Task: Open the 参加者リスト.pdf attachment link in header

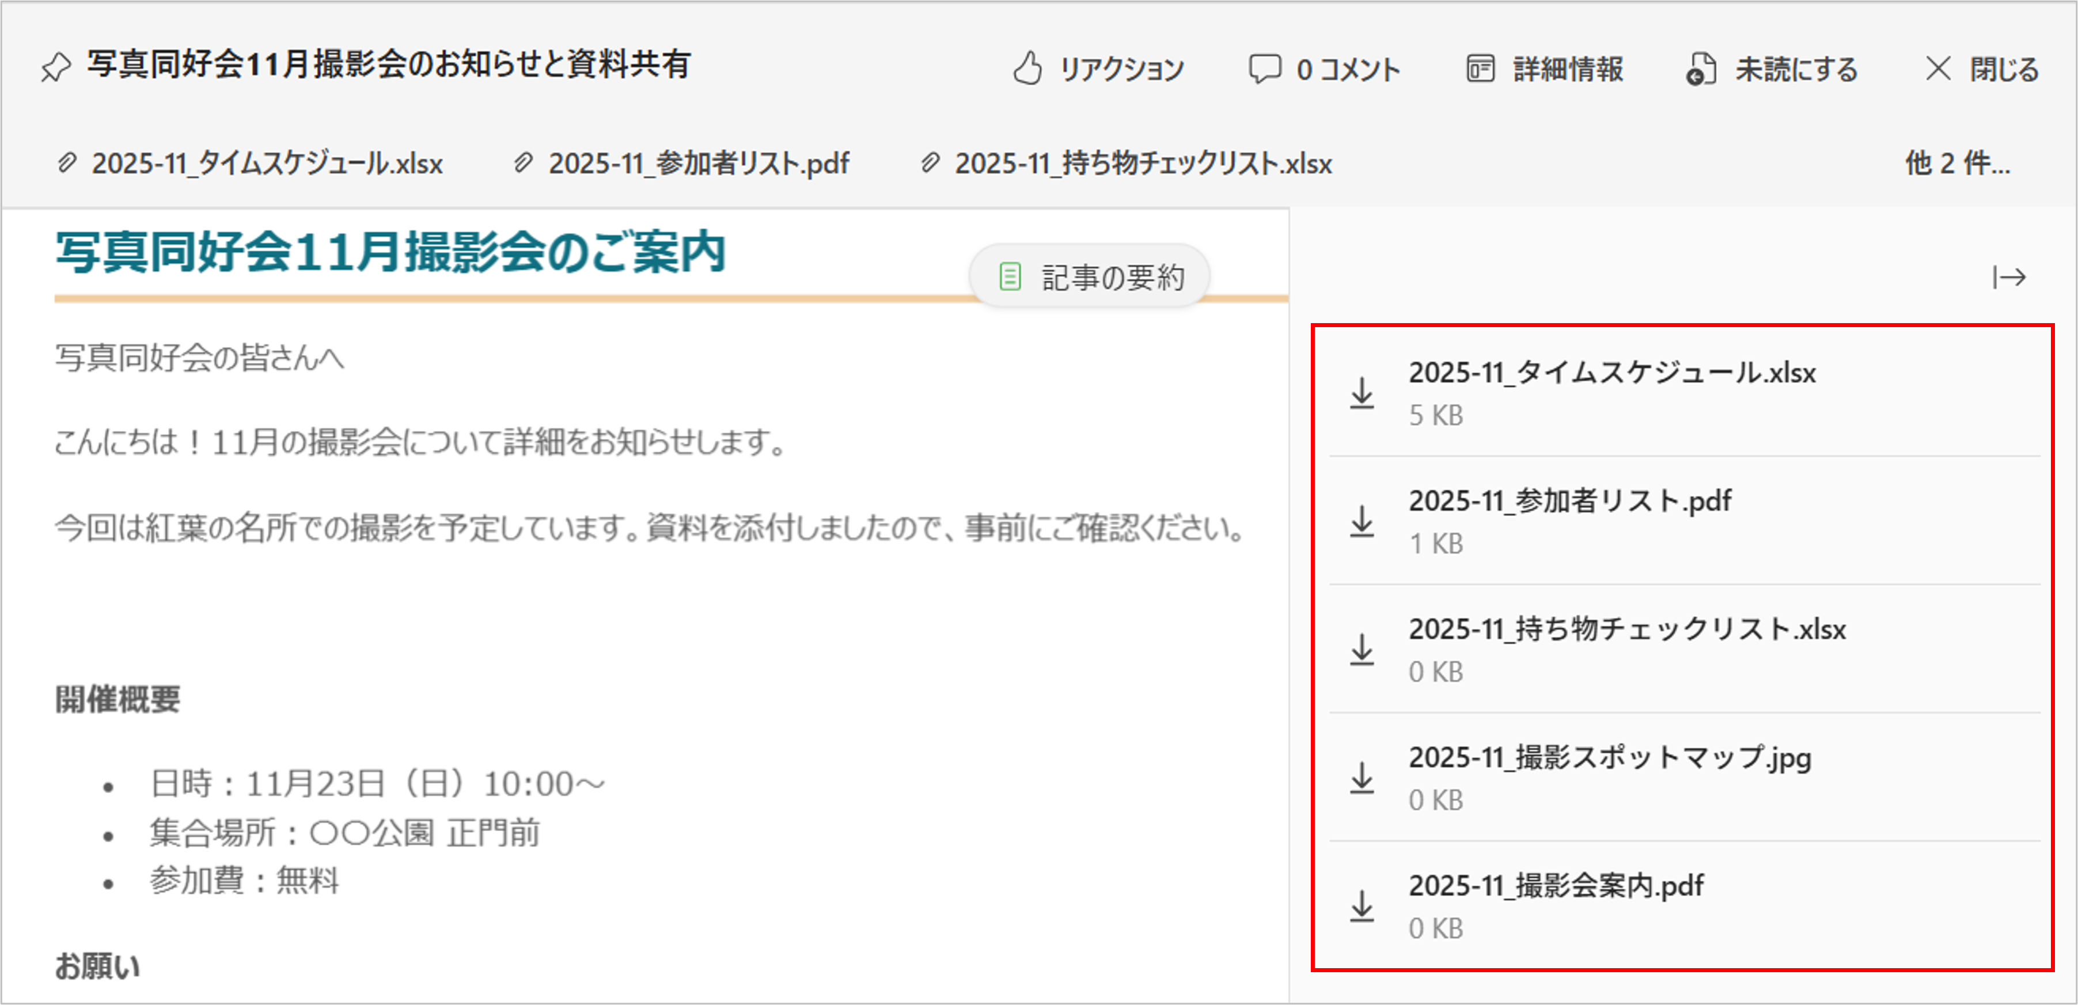Action: tap(698, 164)
